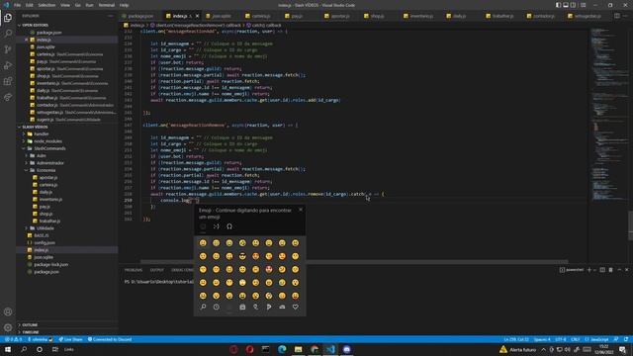Open the Windows Start menu
Screen dimensions: 633x356
[x=8, y=349]
